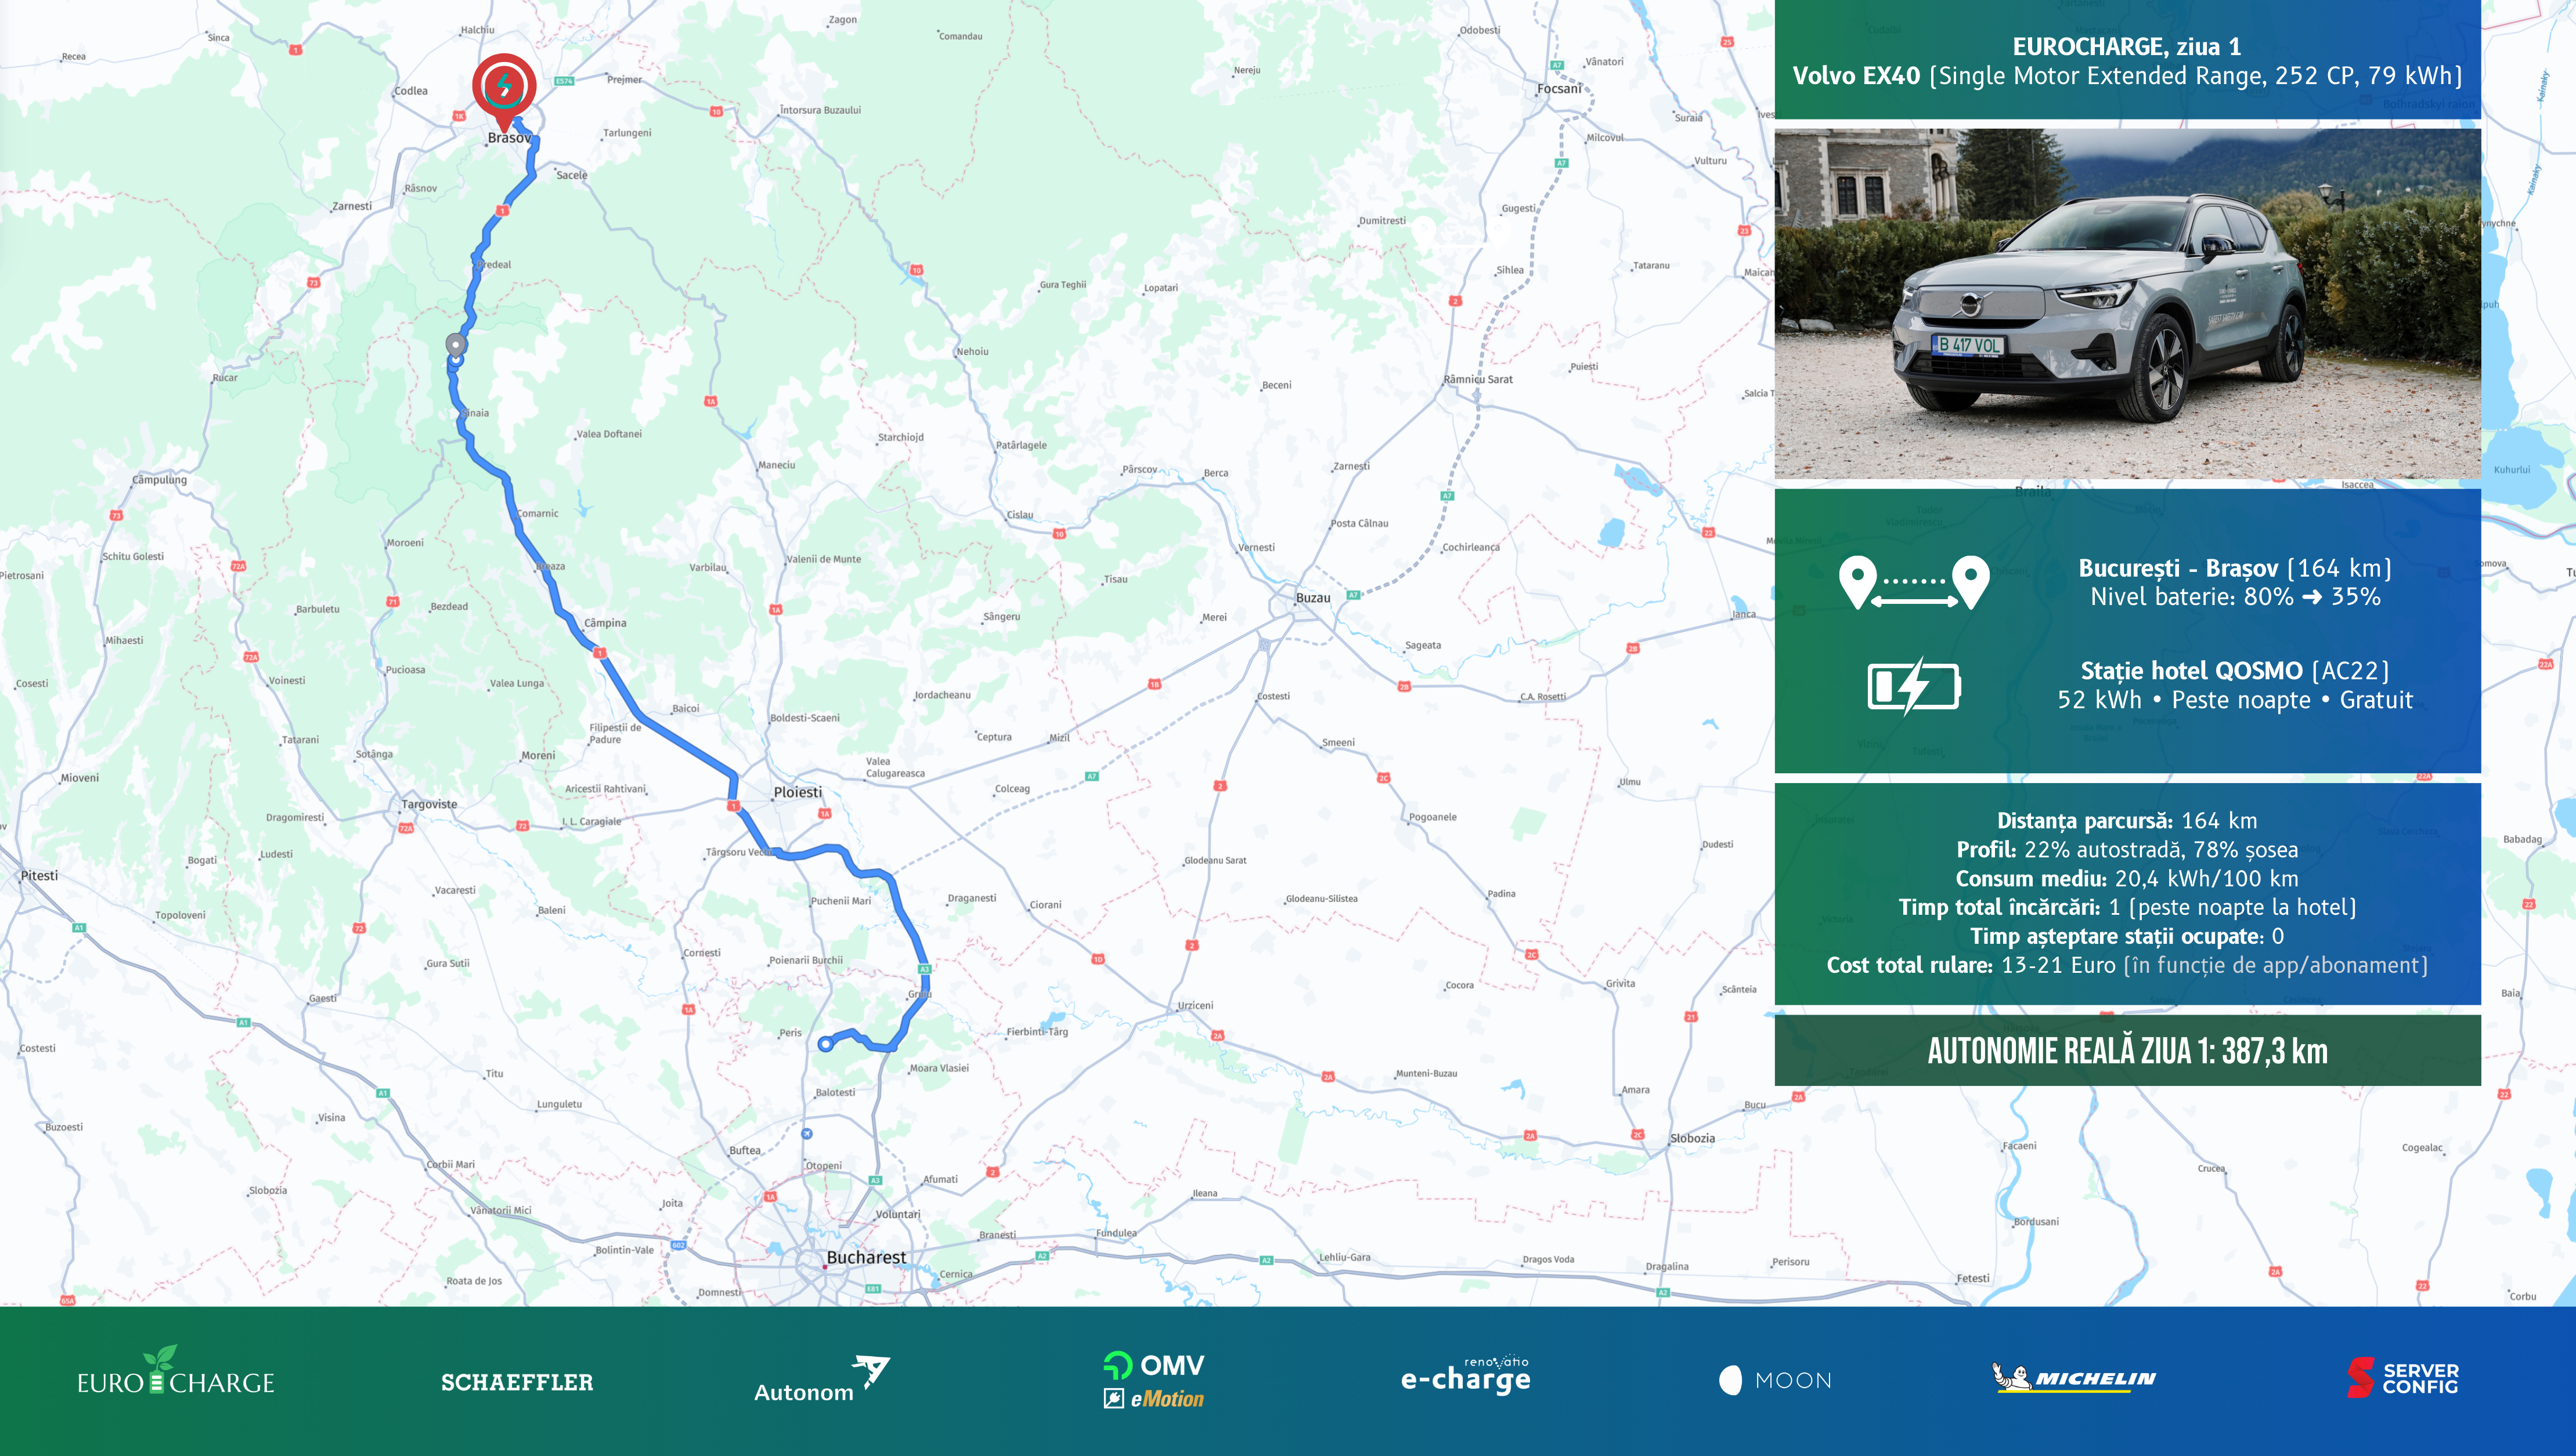Click the blue route start circle near Peris
This screenshot has width=2576, height=1456.
pos(825,1044)
